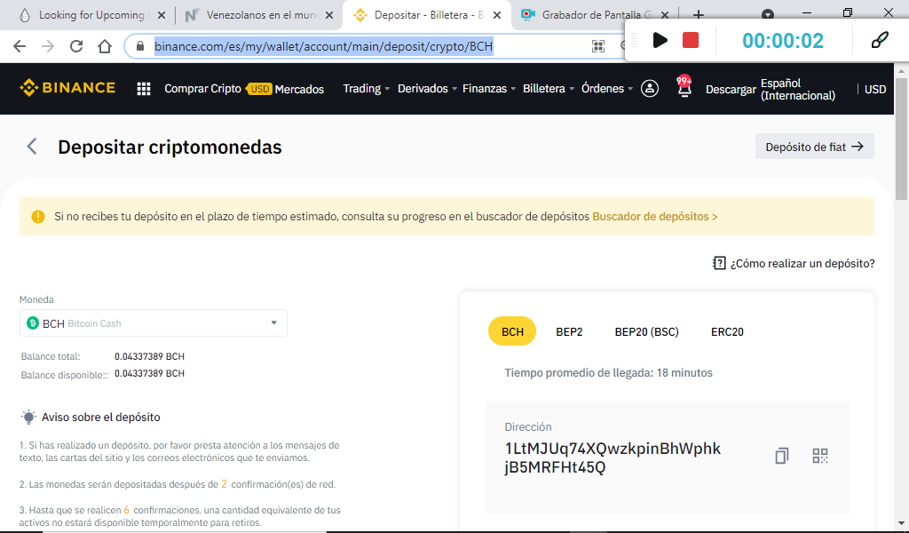
Task: Close the Grabador de Pantalla tab
Action: [665, 15]
